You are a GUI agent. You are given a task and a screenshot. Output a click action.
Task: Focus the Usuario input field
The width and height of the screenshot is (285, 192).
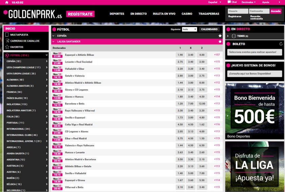coord(238,11)
